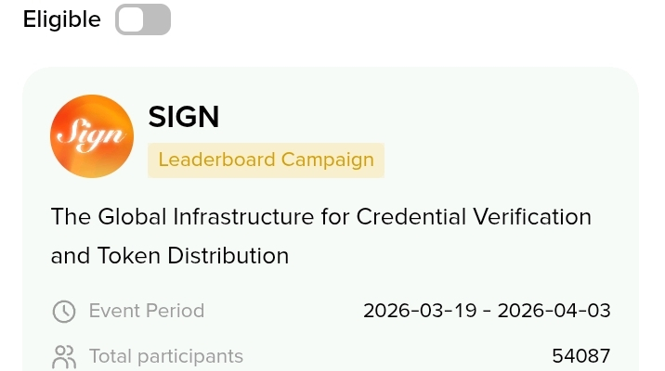
Task: Click the Leaderboard Campaign badge
Action: [266, 160]
